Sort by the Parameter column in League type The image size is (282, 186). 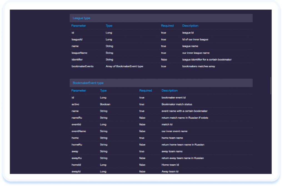(x=79, y=26)
